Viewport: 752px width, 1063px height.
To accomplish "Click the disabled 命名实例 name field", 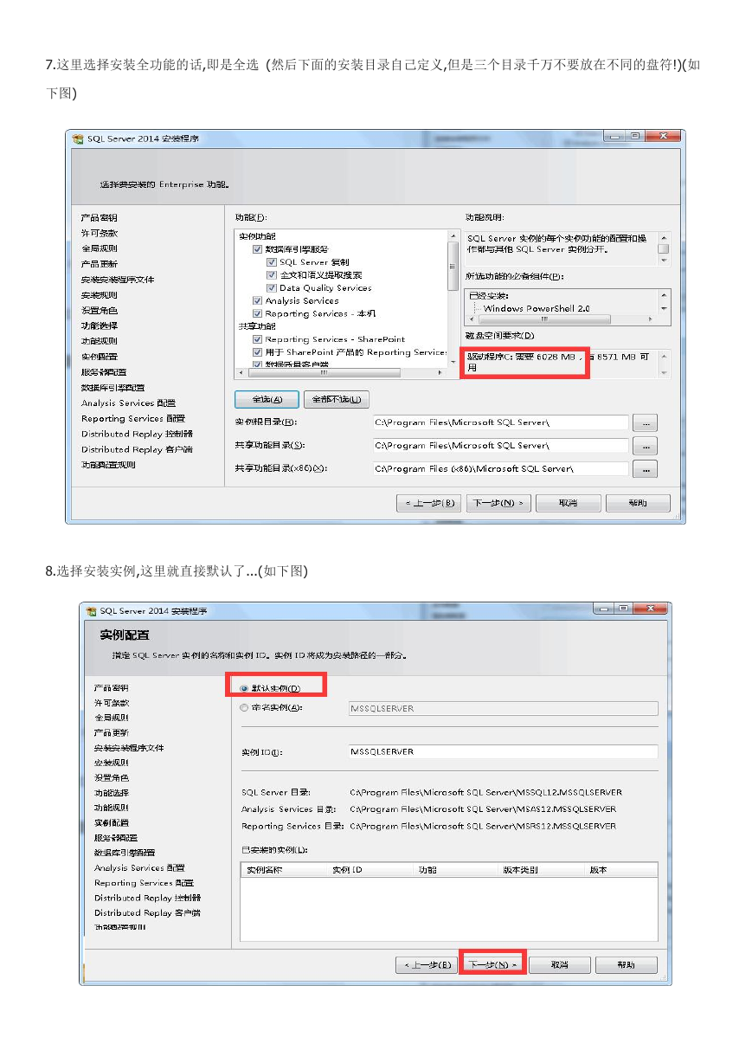I will [503, 708].
